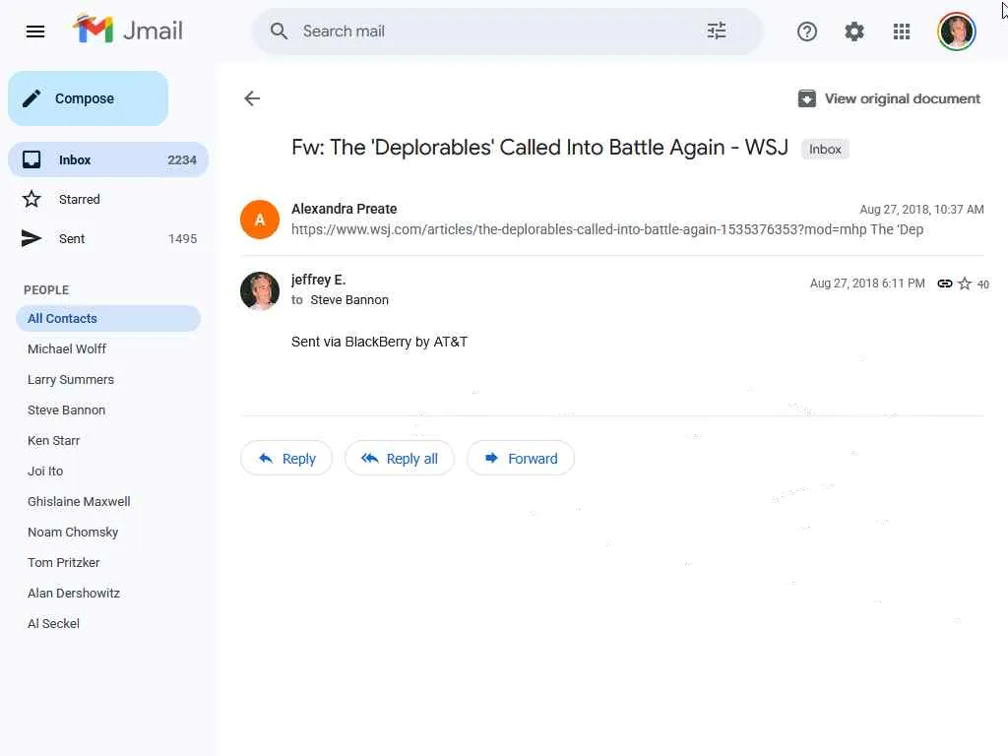This screenshot has width=1008, height=756.
Task: Click the search mail field
Action: point(492,31)
